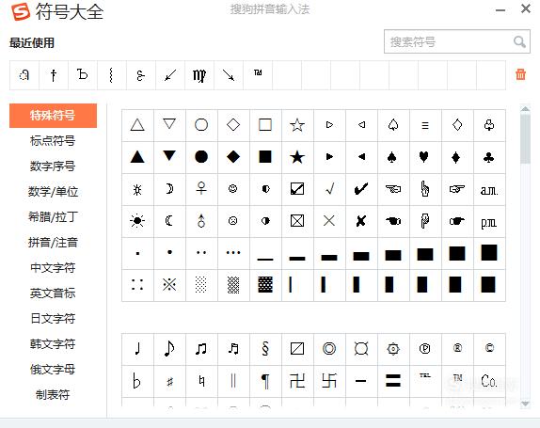Go to the 日文字符 category
Screen dimensions: 540x428
[x=53, y=319]
